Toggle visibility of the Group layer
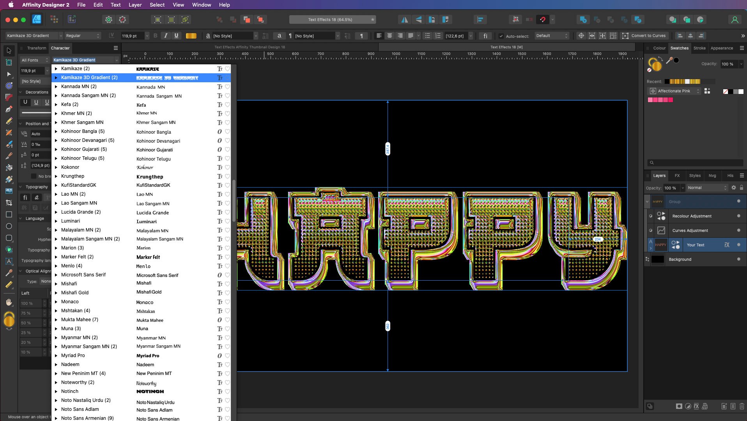Image resolution: width=747 pixels, height=421 pixels. 738,201
